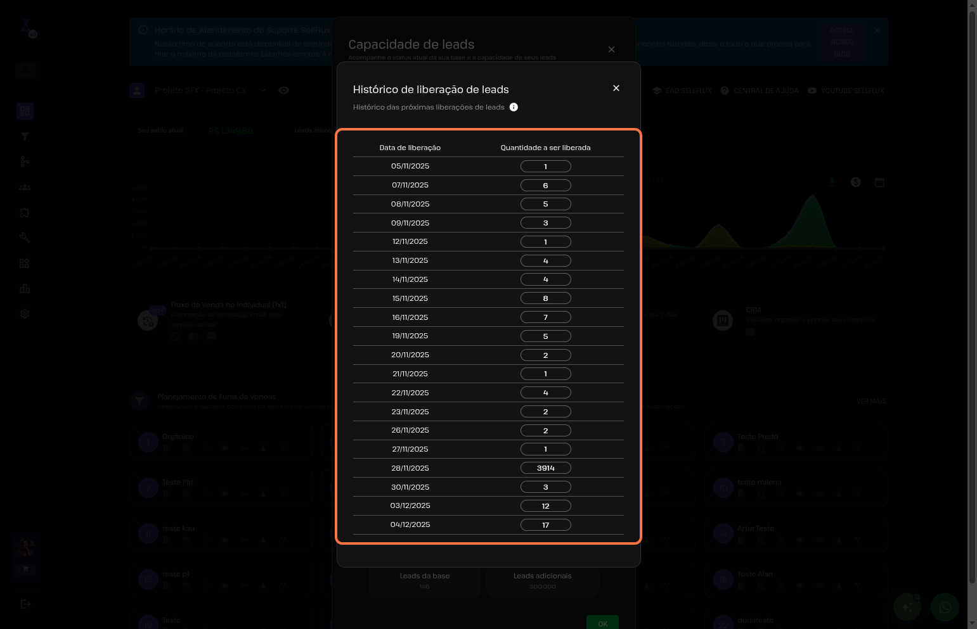The width and height of the screenshot is (977, 629).
Task: Click the WhatsApp floating chat button
Action: [x=945, y=607]
